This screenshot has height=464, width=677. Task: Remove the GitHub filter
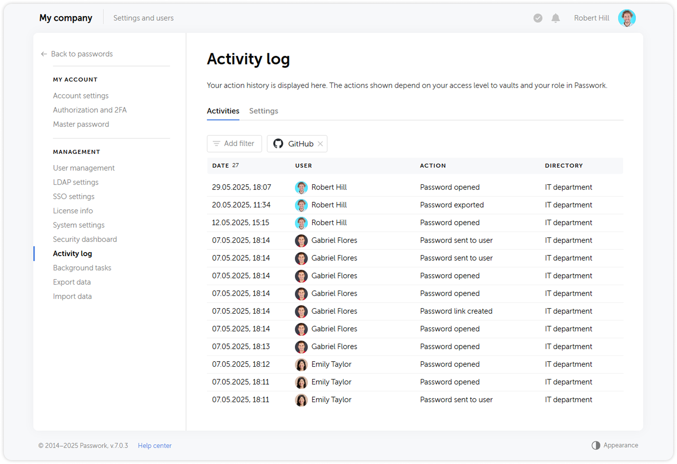pos(320,144)
